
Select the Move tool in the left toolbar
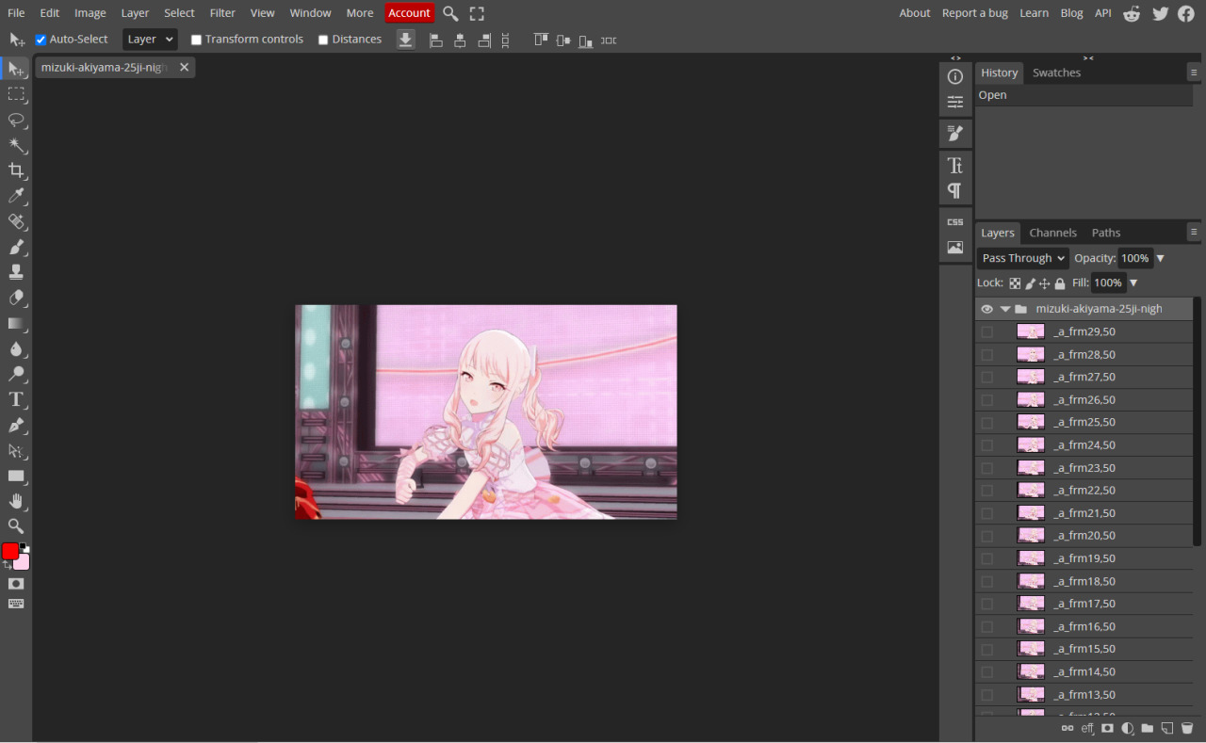coord(16,69)
